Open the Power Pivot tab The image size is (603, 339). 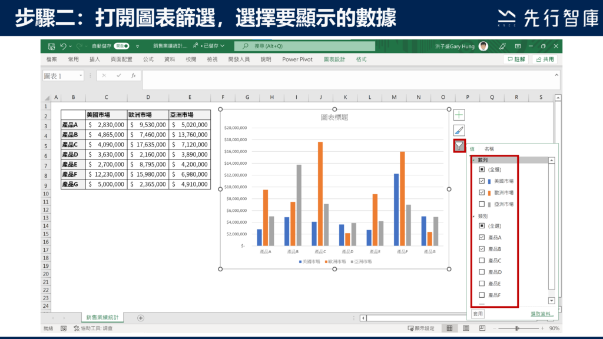[297, 59]
